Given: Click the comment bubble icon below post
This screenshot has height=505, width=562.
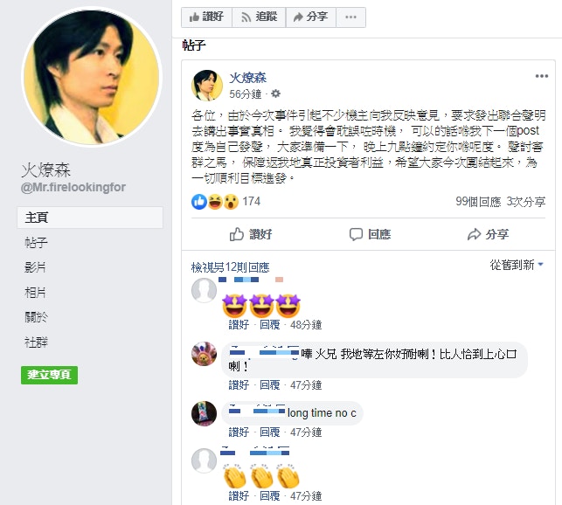Looking at the screenshot, I should pyautogui.click(x=355, y=234).
